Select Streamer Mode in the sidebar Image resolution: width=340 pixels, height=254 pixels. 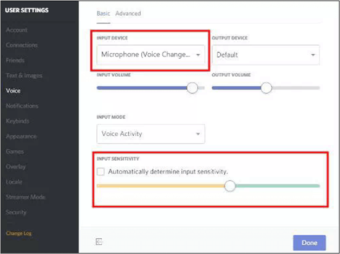click(x=25, y=197)
